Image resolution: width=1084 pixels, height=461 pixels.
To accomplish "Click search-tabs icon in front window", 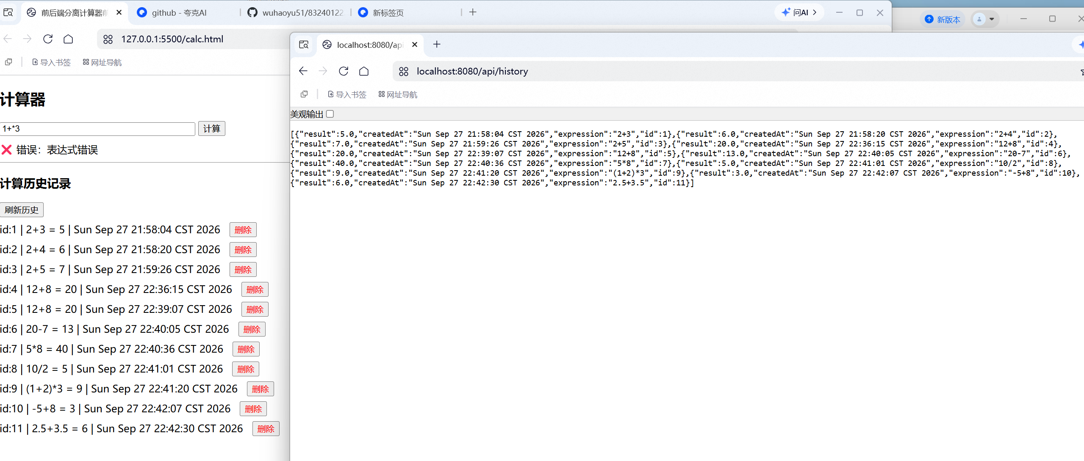I will click(x=304, y=44).
